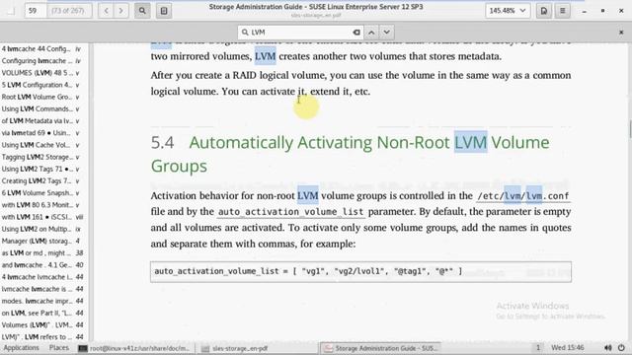The image size is (632, 355).
Task: Open the zoom level dropdown 145.48%
Action: 508,11
